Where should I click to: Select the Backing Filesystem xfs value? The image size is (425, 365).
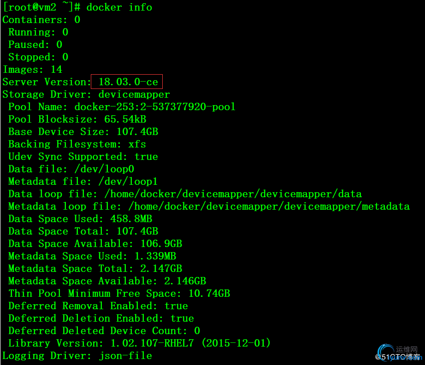(x=137, y=144)
